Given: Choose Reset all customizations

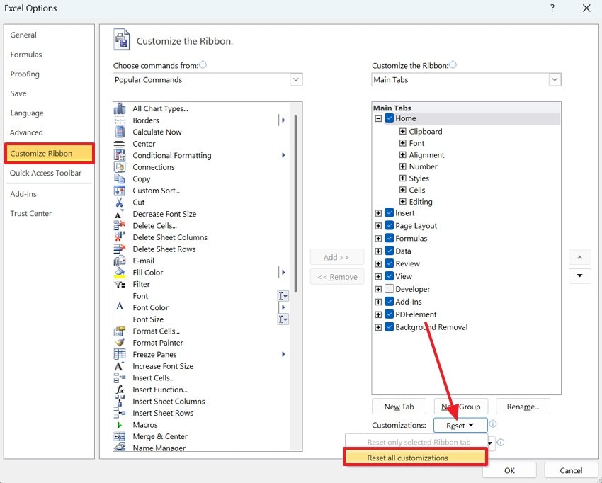Looking at the screenshot, I should [416, 458].
